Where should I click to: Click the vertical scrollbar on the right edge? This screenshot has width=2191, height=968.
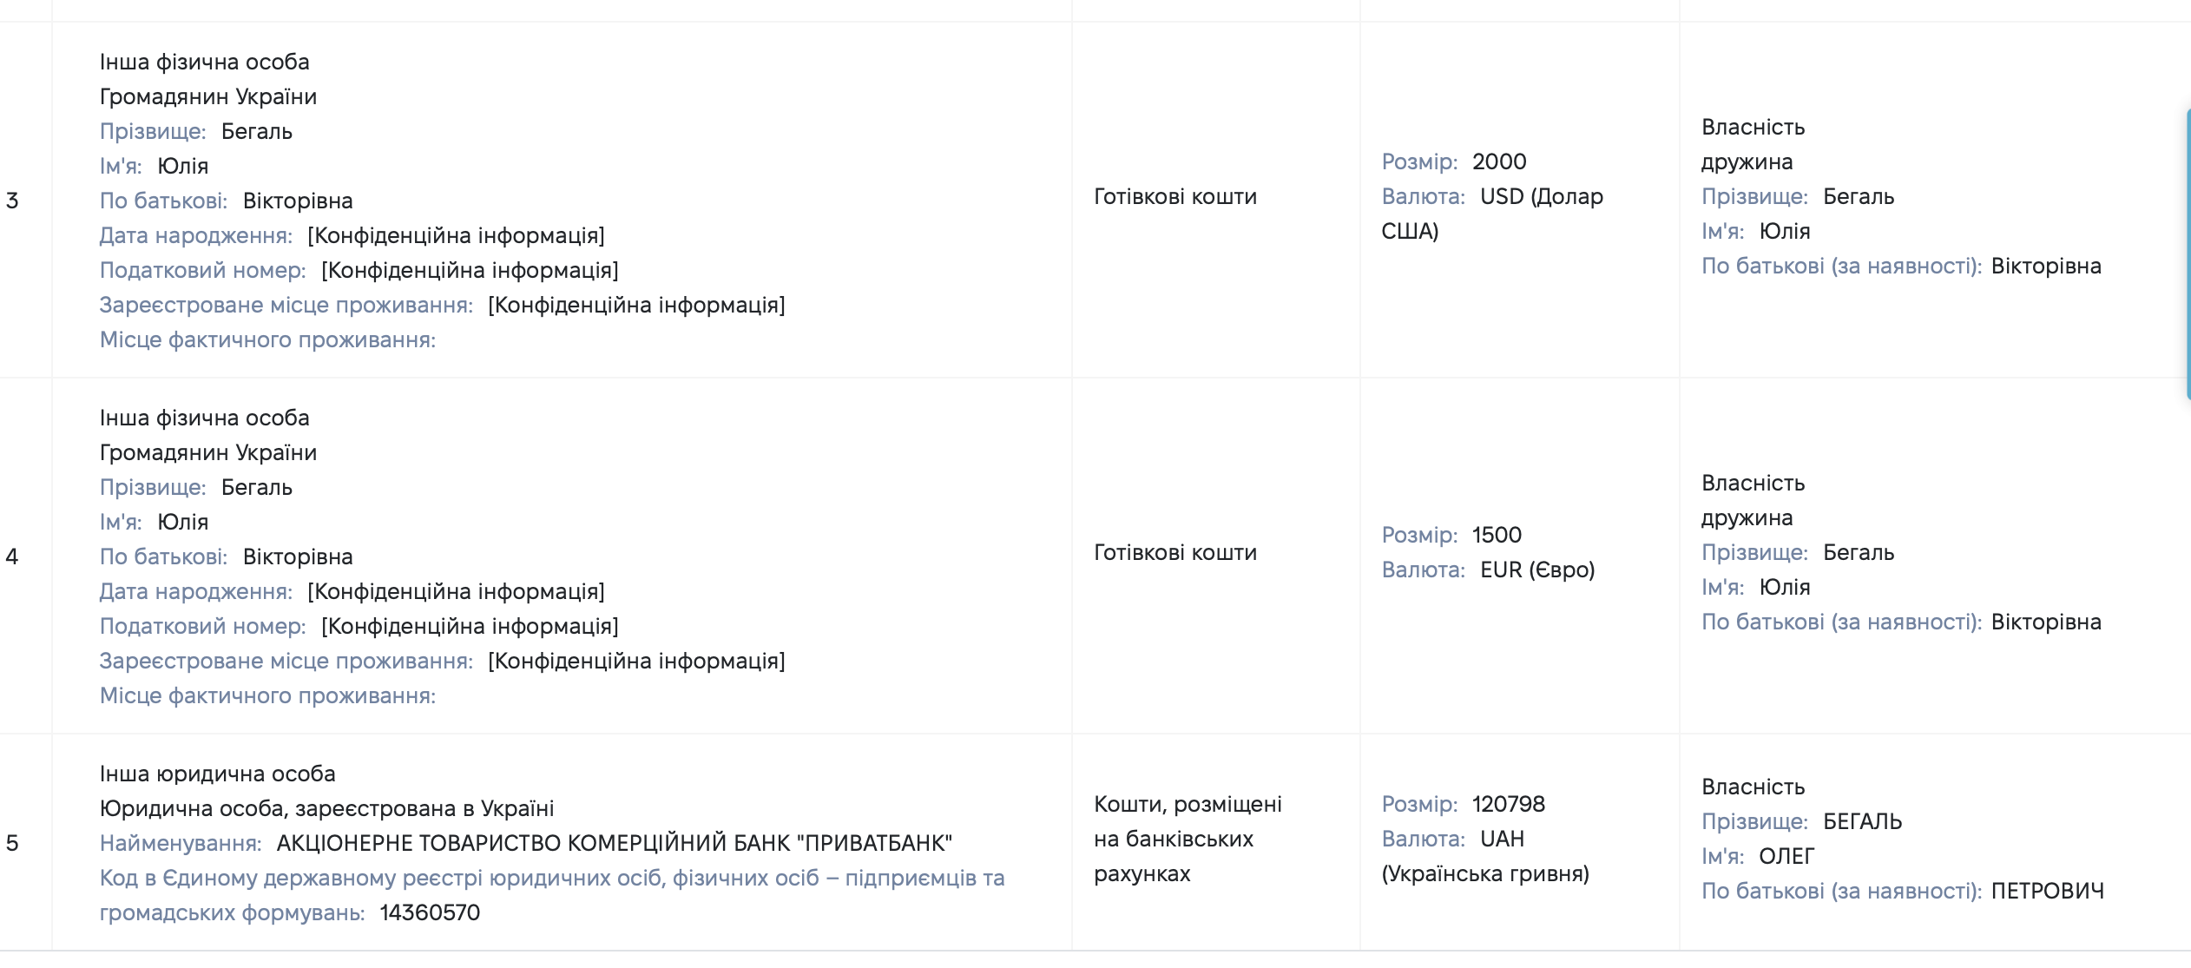(2188, 254)
